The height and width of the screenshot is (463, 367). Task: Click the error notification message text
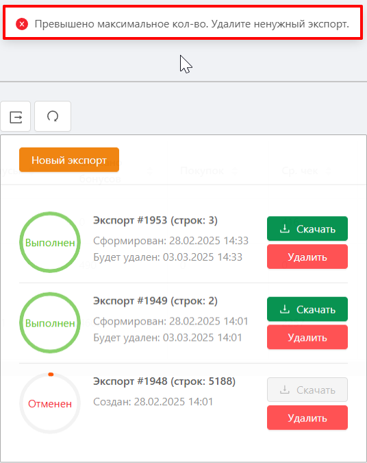point(192,24)
